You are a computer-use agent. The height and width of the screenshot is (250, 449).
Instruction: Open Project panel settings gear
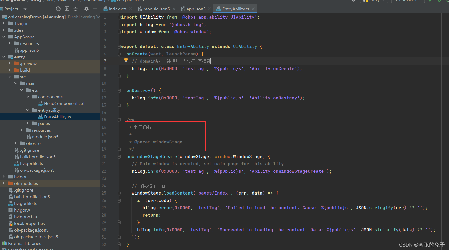click(x=86, y=9)
